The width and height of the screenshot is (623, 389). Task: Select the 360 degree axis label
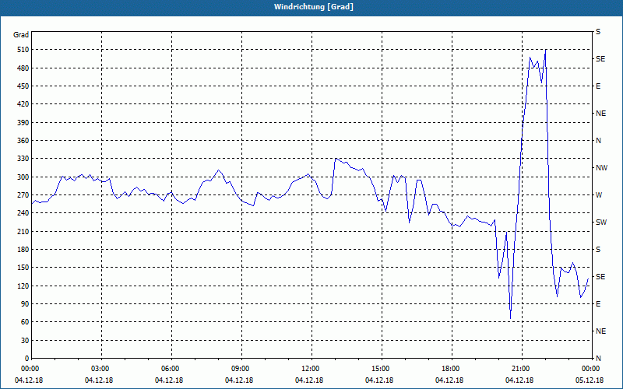click(24, 141)
